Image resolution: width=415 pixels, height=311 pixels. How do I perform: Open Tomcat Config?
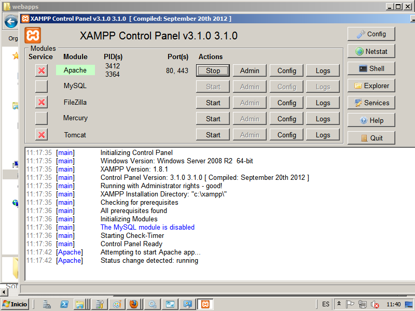coord(286,135)
